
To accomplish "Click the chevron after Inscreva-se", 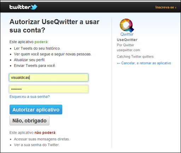I will point(176,7).
